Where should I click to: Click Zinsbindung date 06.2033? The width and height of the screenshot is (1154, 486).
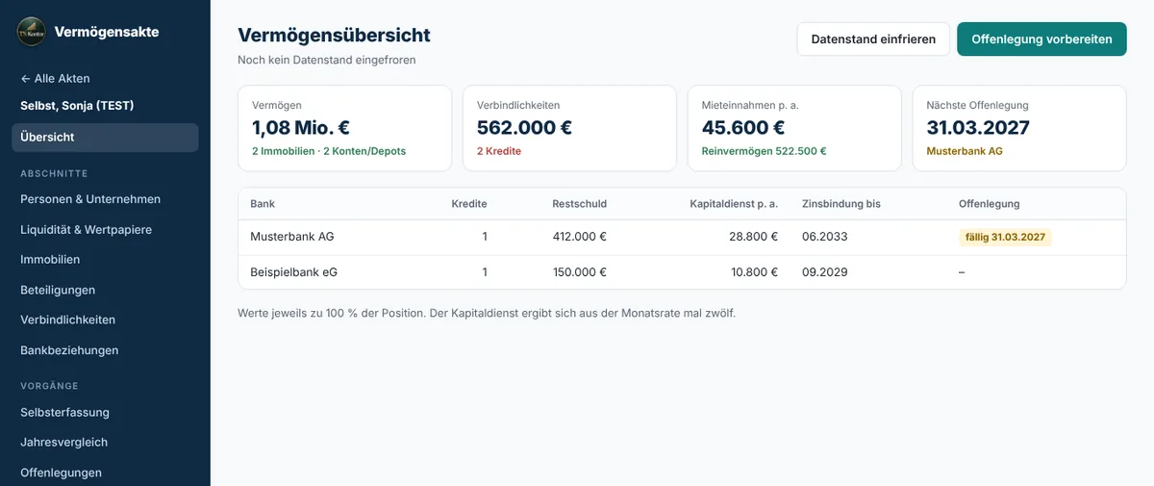click(x=825, y=237)
